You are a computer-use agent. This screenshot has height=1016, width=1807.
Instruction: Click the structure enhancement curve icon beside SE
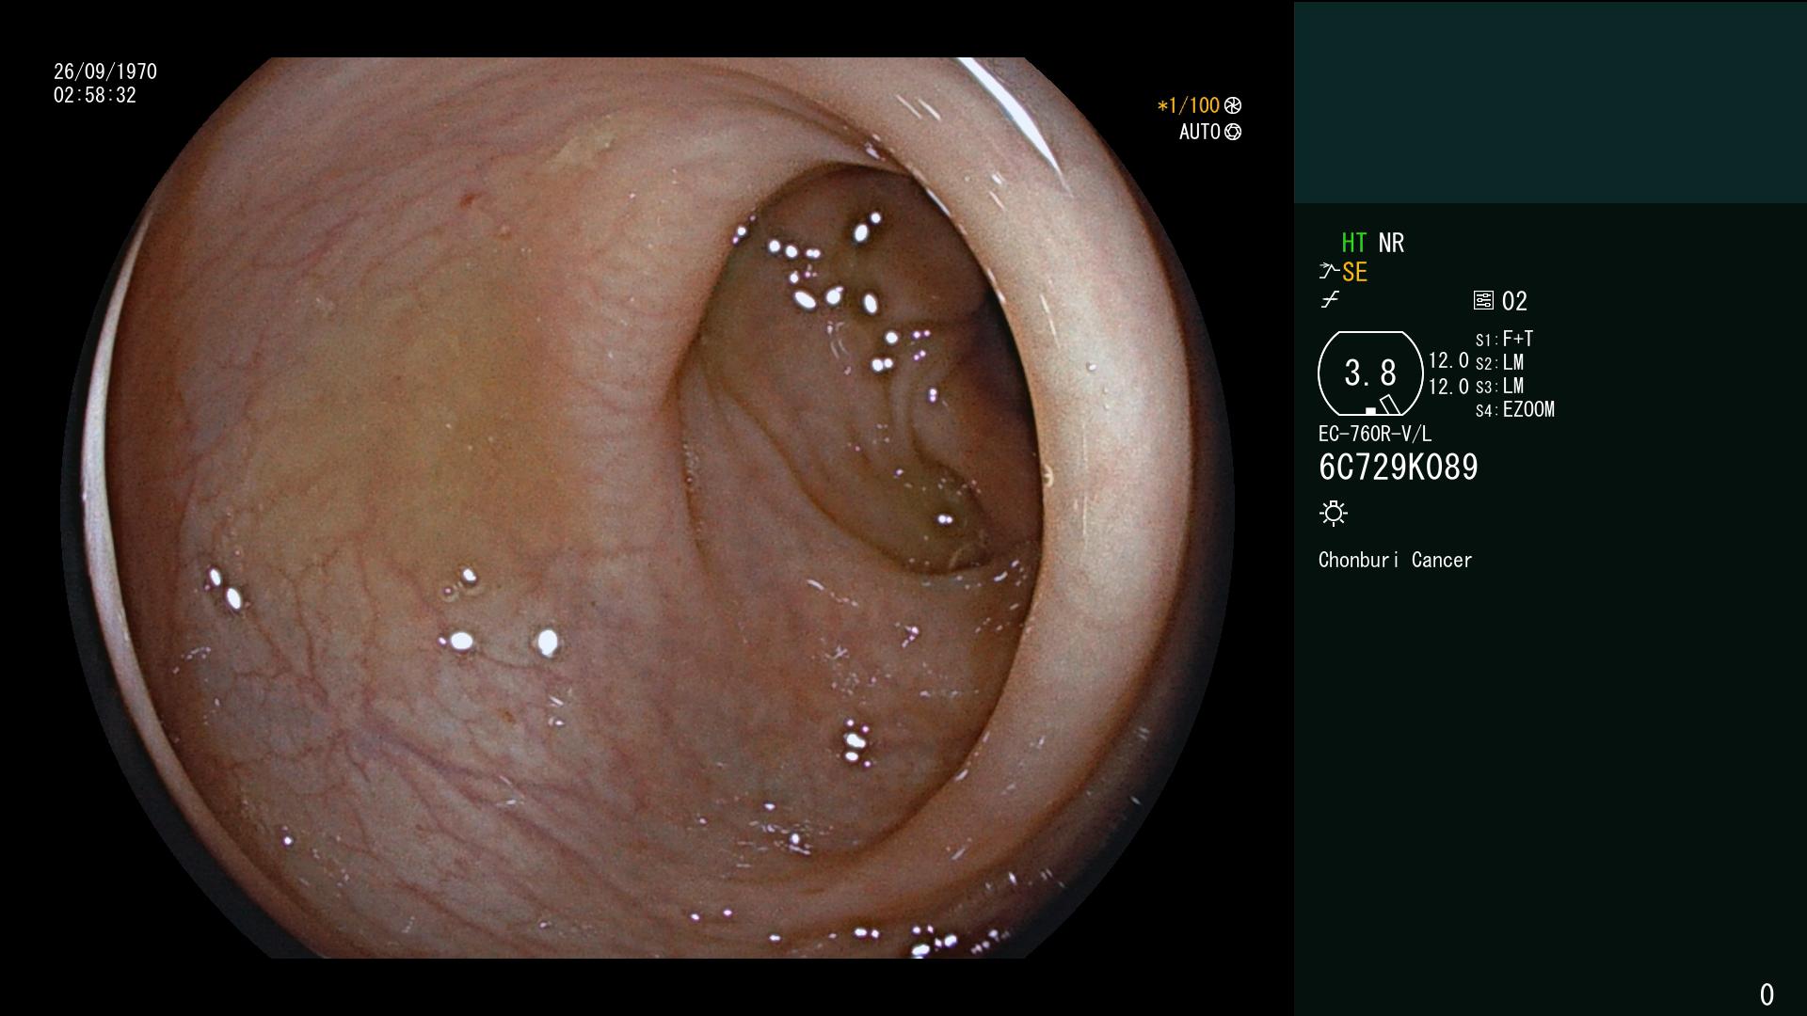tap(1329, 272)
